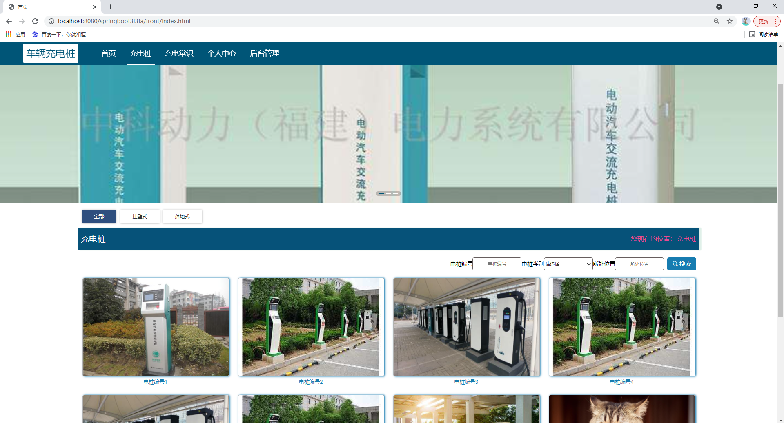Click the address bar URL

click(124, 21)
